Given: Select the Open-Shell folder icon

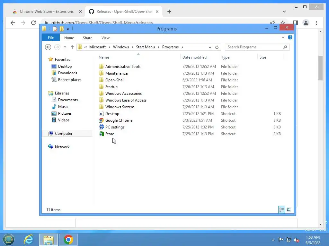Looking at the screenshot, I should click(101, 80).
